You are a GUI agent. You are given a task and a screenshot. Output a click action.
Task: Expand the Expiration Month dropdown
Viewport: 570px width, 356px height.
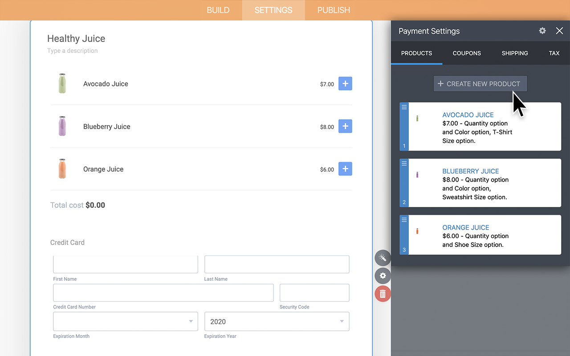[126, 321]
